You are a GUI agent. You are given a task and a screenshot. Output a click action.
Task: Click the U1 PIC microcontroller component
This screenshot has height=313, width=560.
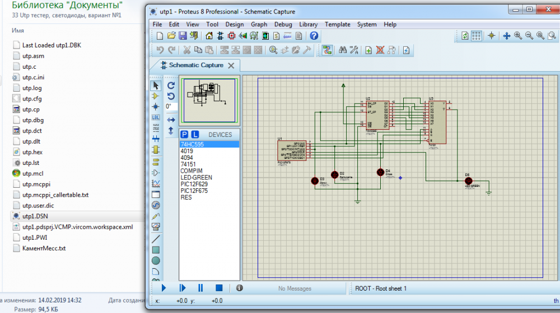(x=291, y=150)
